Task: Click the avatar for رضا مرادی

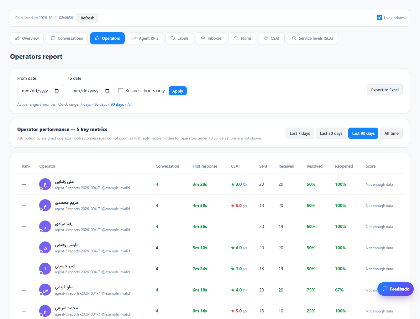Action: tap(45, 227)
